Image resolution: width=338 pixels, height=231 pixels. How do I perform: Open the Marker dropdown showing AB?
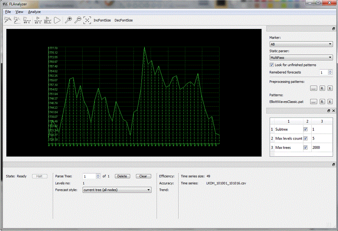[x=301, y=44]
